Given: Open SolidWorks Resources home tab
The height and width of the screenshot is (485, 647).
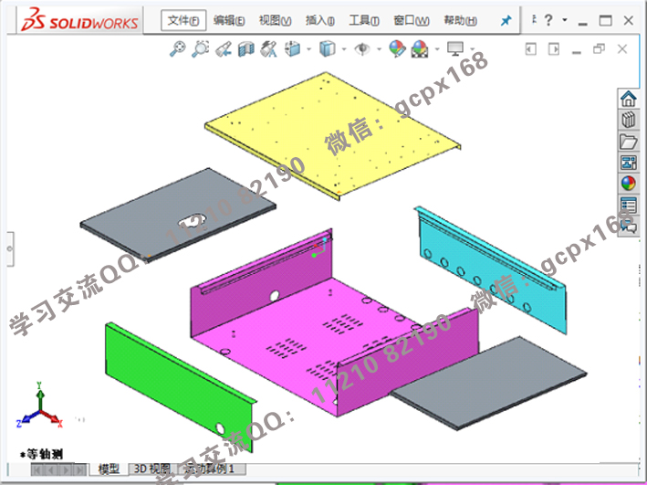Looking at the screenshot, I should click(x=628, y=99).
